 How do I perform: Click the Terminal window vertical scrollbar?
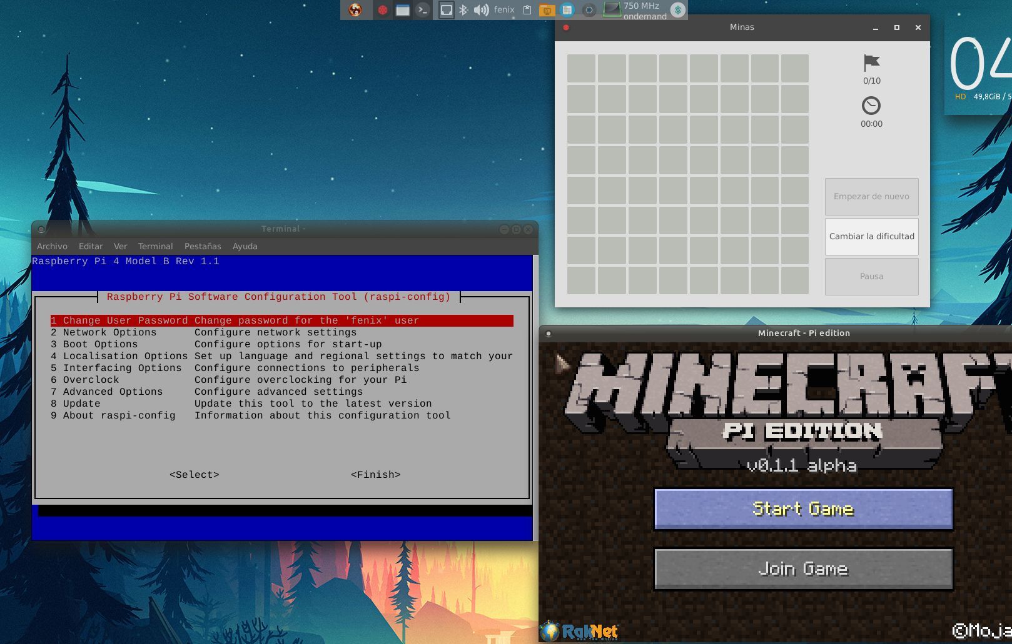[x=535, y=397]
